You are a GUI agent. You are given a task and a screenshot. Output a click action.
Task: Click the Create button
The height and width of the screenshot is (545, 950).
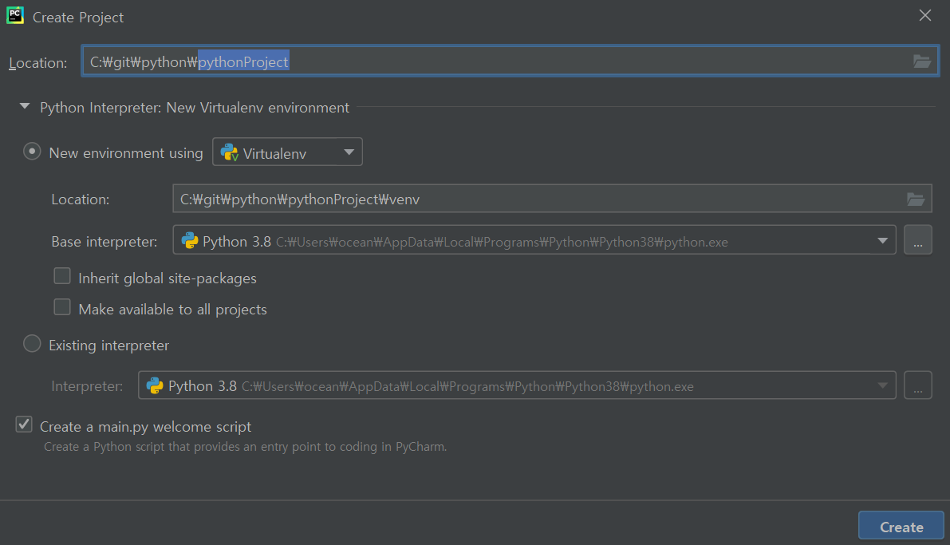901,526
